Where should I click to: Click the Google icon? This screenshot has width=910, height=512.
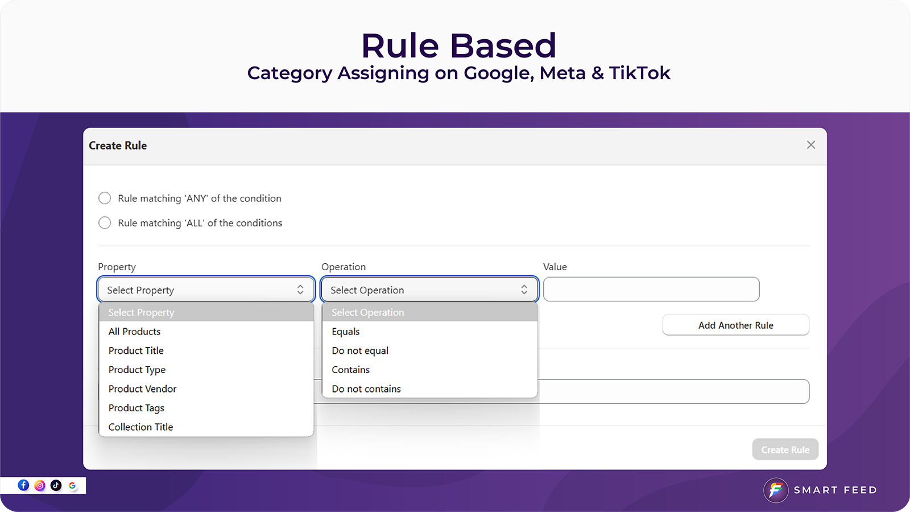pyautogui.click(x=72, y=485)
